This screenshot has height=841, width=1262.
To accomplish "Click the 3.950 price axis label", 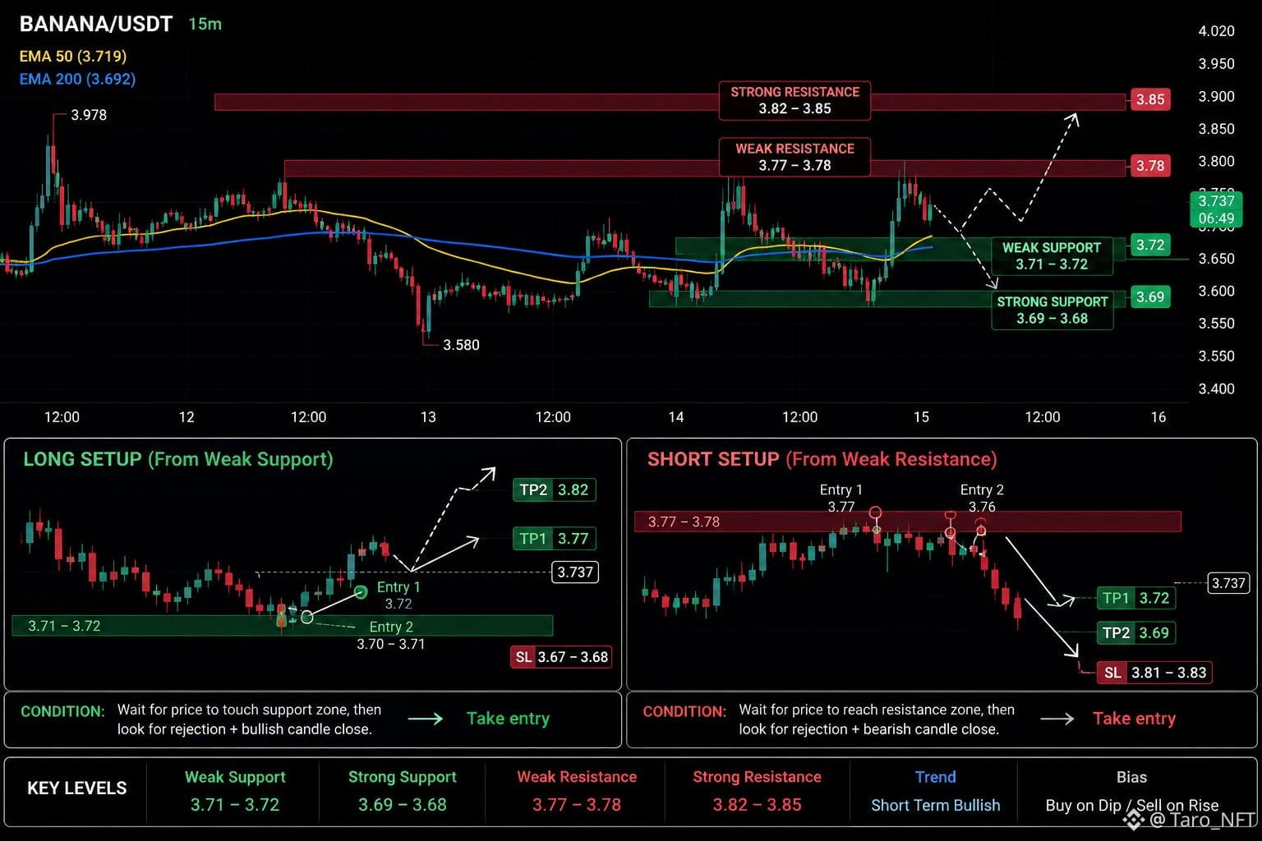I will 1216,64.
